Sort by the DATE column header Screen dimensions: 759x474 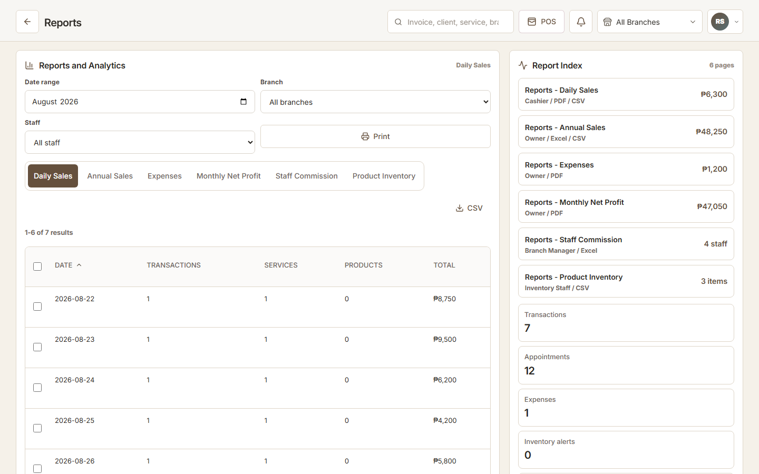(x=68, y=265)
